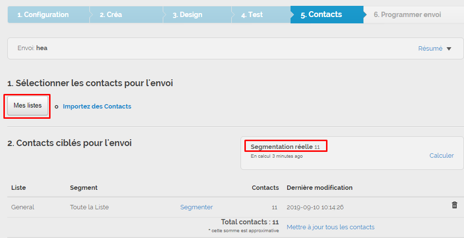Switch to the 3. Design step
The height and width of the screenshot is (238, 464).
click(188, 15)
